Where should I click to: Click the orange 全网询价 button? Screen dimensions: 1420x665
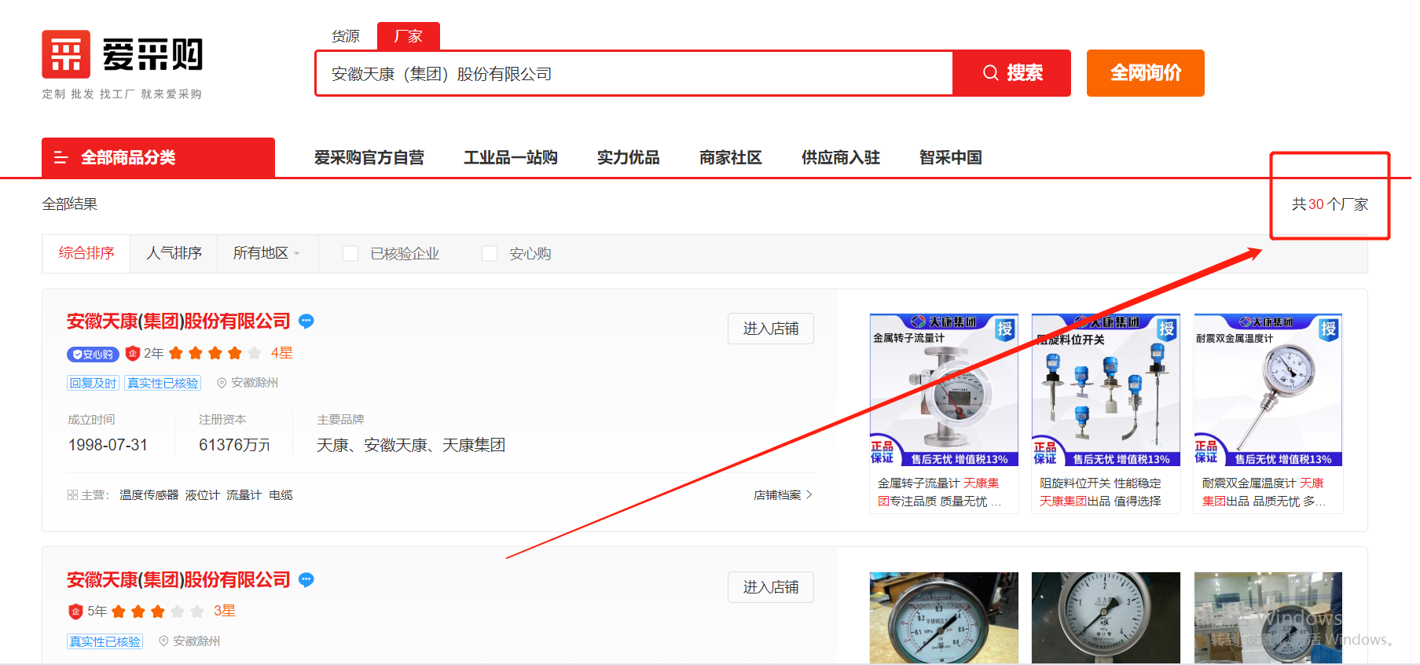[1145, 73]
